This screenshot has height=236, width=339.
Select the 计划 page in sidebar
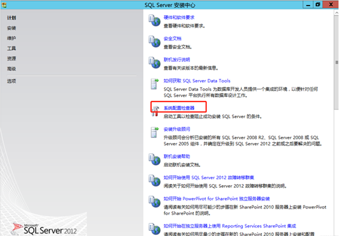pyautogui.click(x=12, y=18)
